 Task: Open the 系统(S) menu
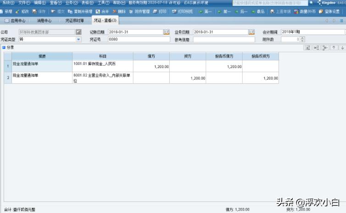click(x=8, y=3)
